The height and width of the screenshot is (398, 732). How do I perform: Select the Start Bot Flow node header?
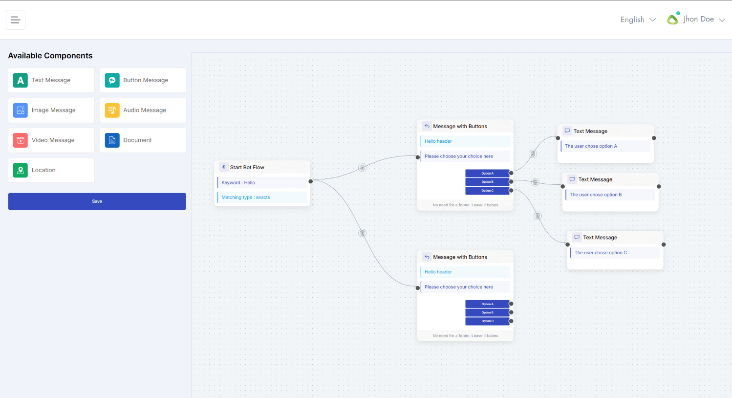pos(262,167)
